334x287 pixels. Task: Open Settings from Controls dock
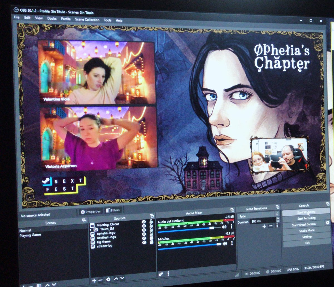[306, 237]
